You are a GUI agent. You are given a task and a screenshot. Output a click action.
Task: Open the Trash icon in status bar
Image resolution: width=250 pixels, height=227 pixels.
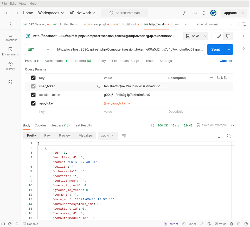[x=232, y=224]
